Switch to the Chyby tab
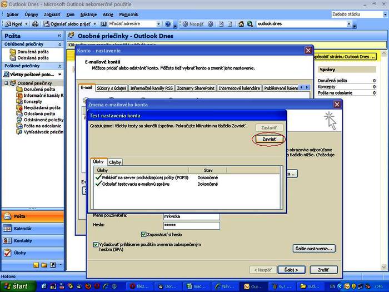This screenshot has height=292, width=389. [x=115, y=162]
